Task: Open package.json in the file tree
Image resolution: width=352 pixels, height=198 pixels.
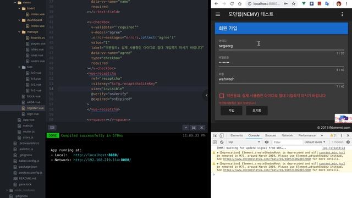Action: (x=28, y=167)
